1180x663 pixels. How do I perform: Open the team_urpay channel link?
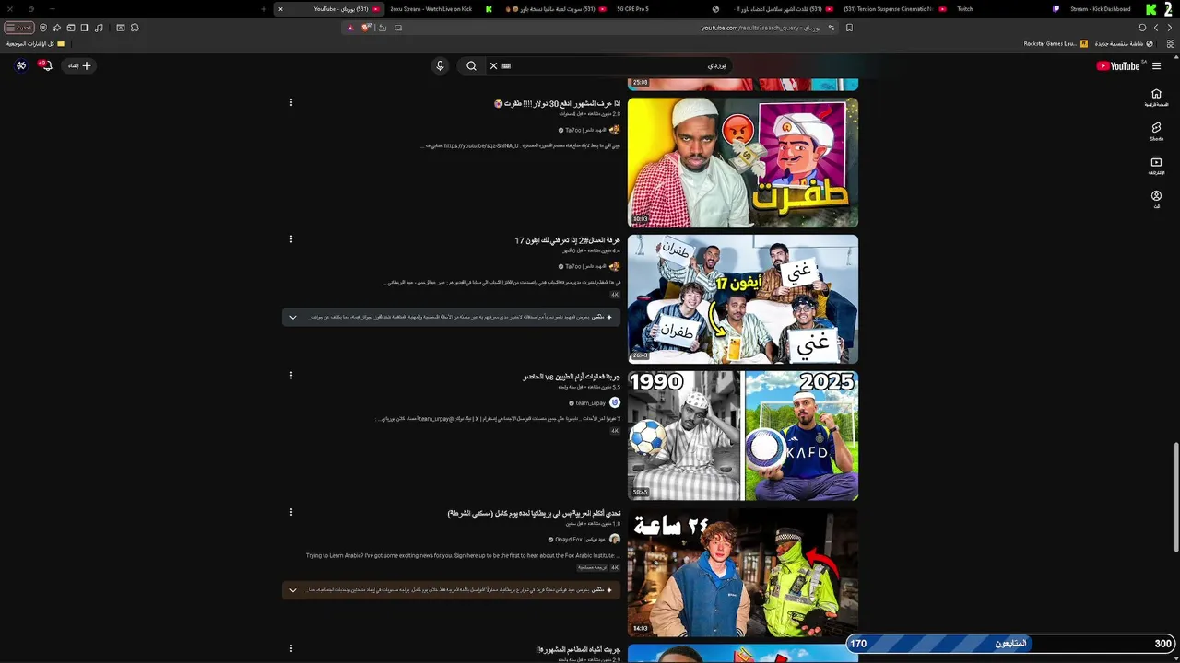[591, 403]
